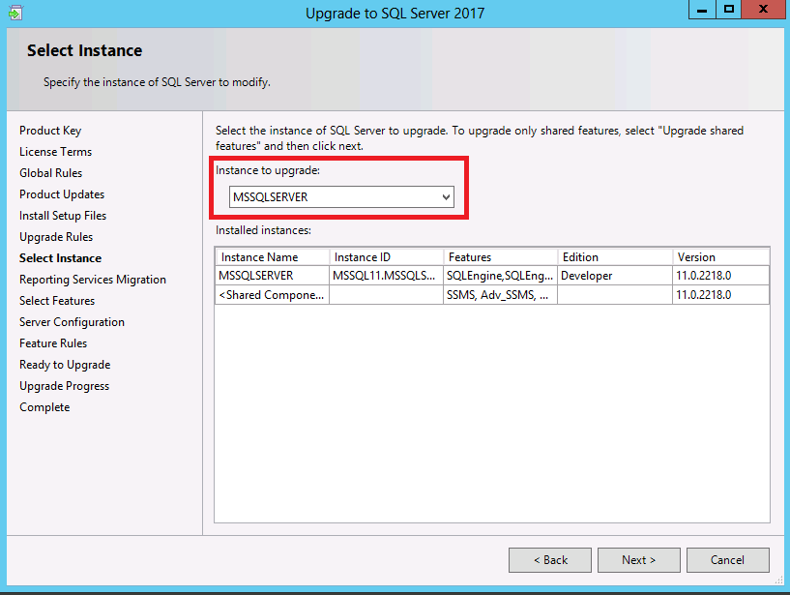This screenshot has width=790, height=595.
Task: Click the setup icon in title bar
Action: tap(15, 13)
